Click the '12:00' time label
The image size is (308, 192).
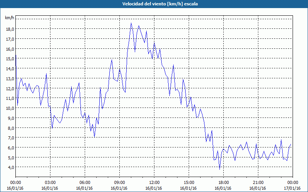coord(154,183)
